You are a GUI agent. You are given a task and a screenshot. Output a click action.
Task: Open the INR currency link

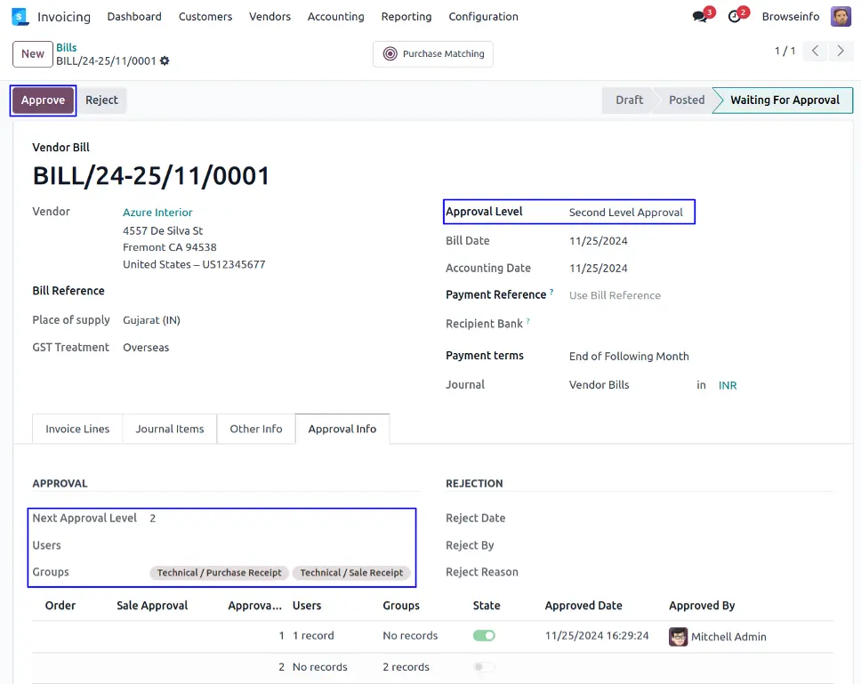[x=728, y=385]
